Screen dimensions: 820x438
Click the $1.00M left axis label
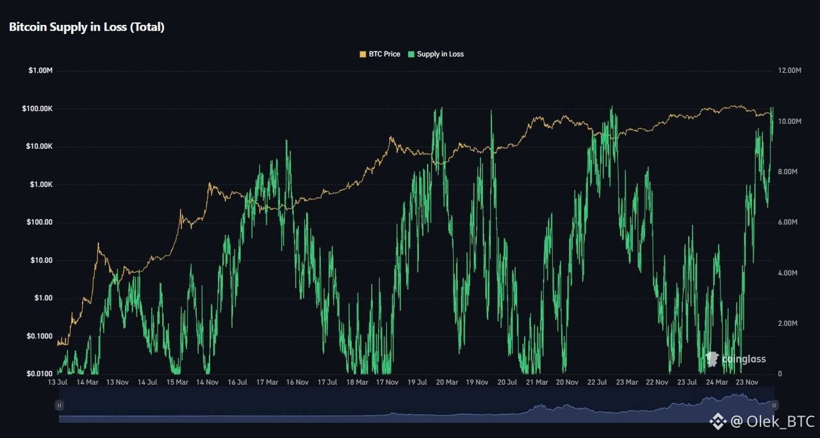click(x=40, y=70)
